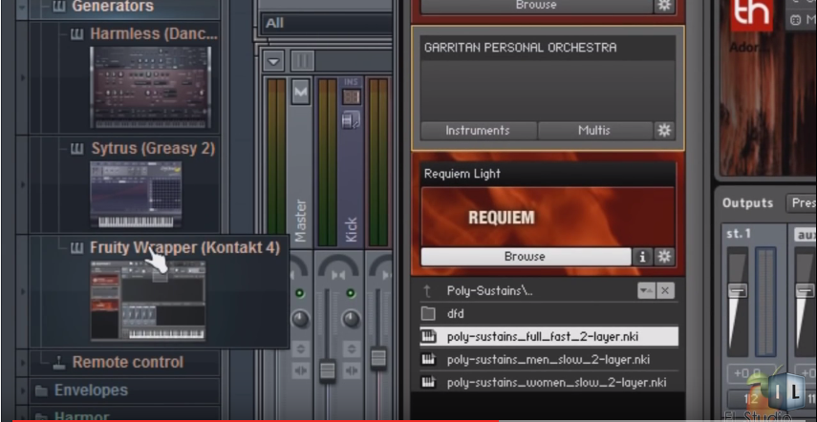Select Sytrus (Greasy 2) generator
817x422 pixels.
click(x=153, y=149)
